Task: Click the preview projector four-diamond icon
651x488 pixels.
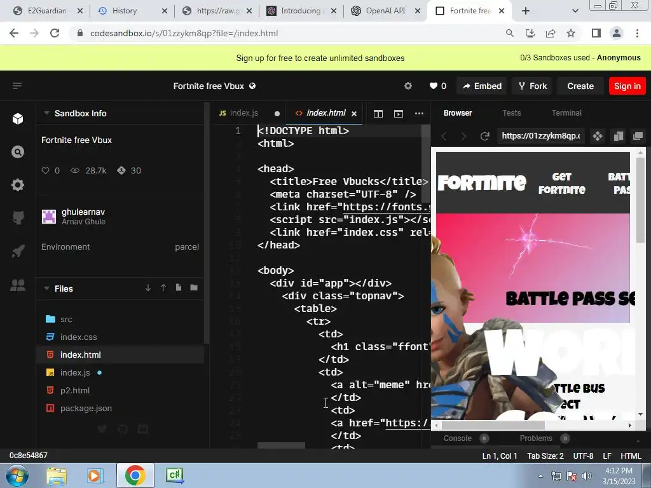Action: tap(598, 136)
